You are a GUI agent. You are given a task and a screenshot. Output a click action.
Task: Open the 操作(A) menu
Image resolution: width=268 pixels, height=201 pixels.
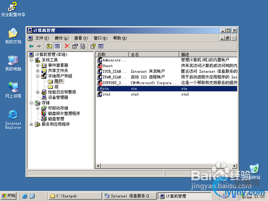[62, 38]
